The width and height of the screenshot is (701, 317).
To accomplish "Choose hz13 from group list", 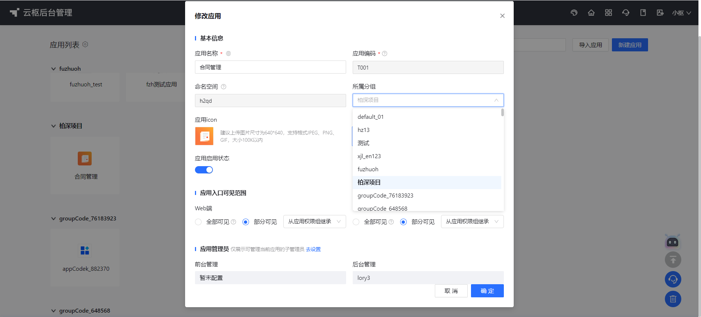I will (x=427, y=130).
